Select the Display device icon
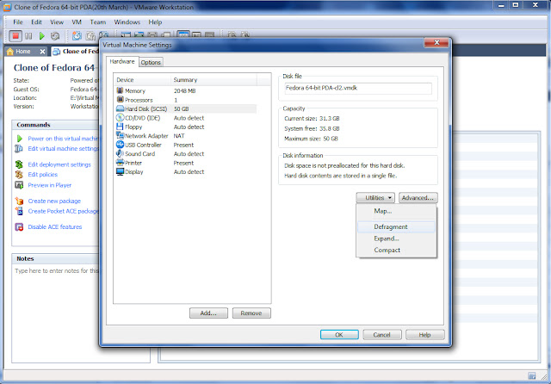This screenshot has height=384, width=551. pyautogui.click(x=120, y=172)
